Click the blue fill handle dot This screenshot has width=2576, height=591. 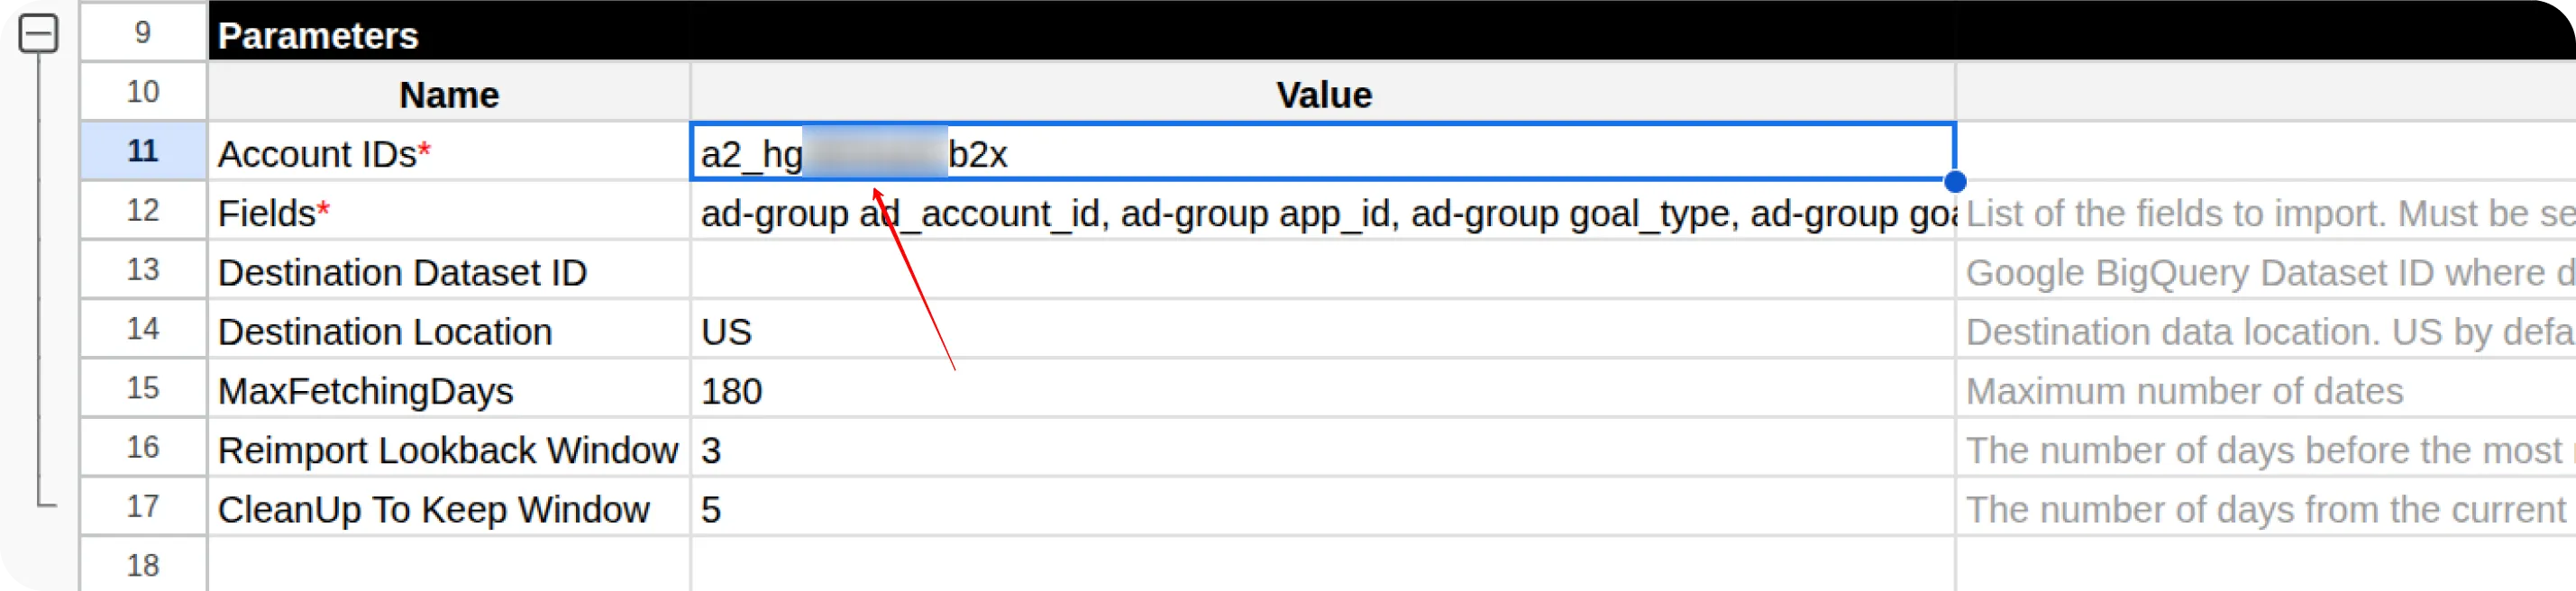[1955, 182]
